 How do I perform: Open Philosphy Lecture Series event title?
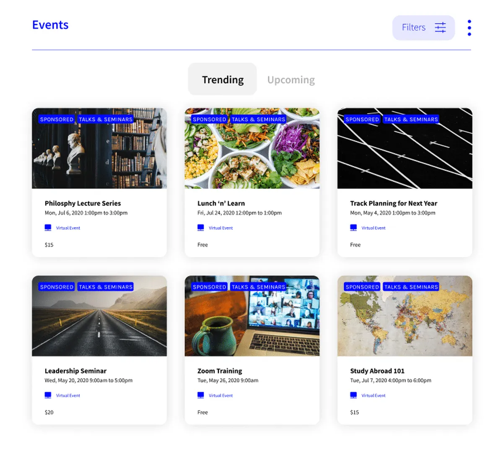click(83, 203)
